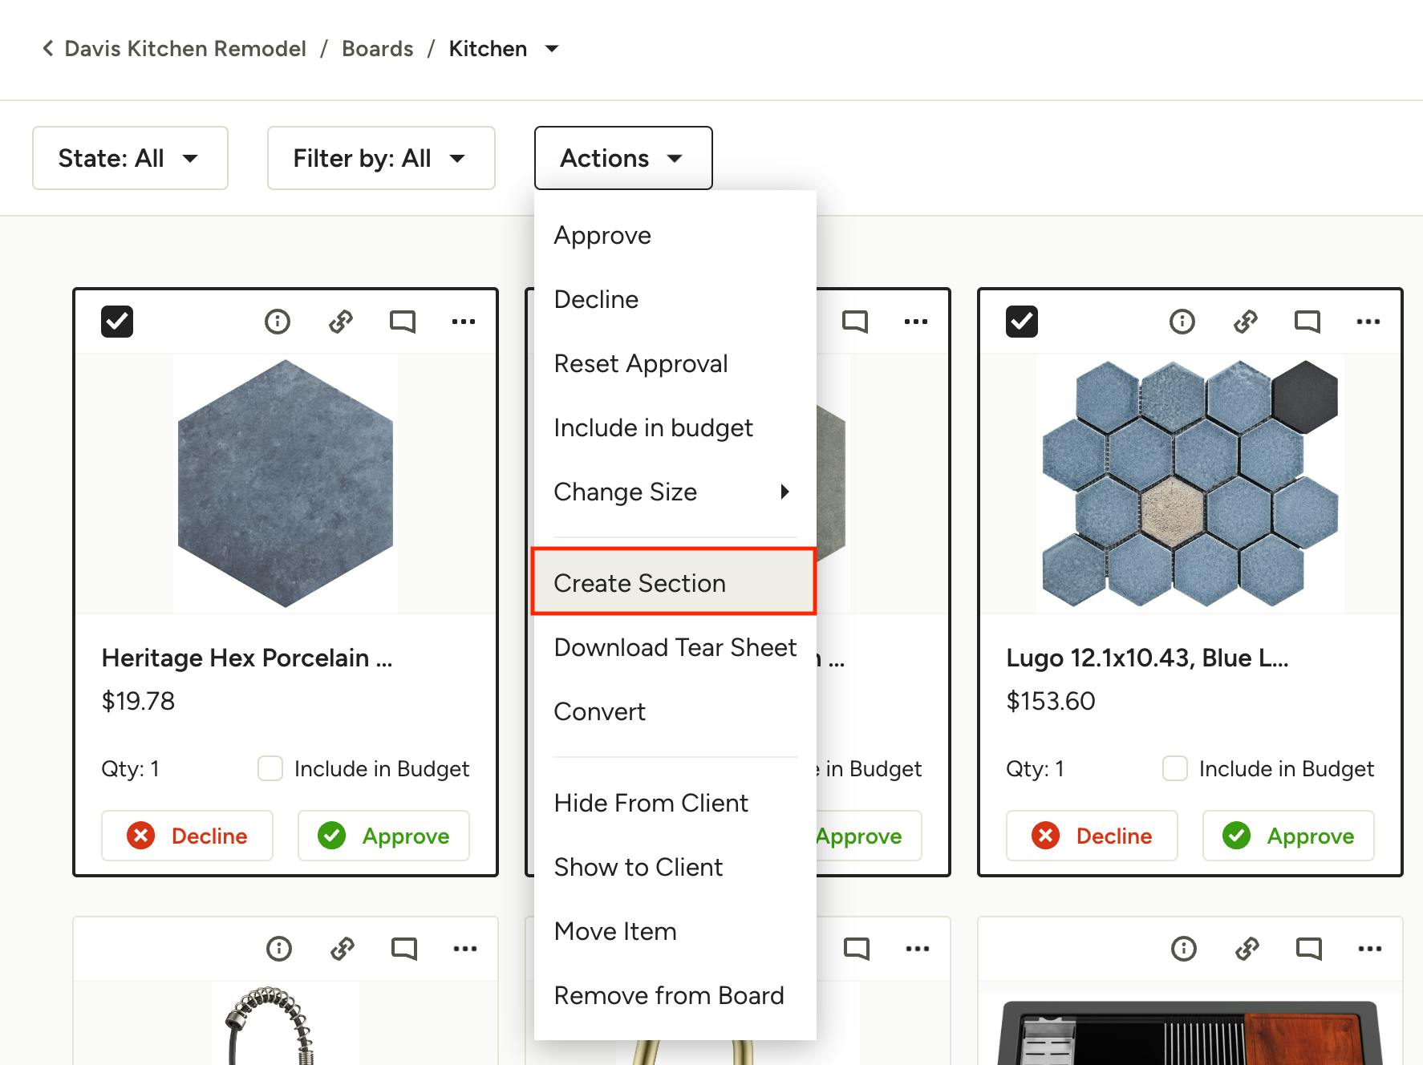
Task: Select Download Tear Sheet
Action: click(675, 647)
